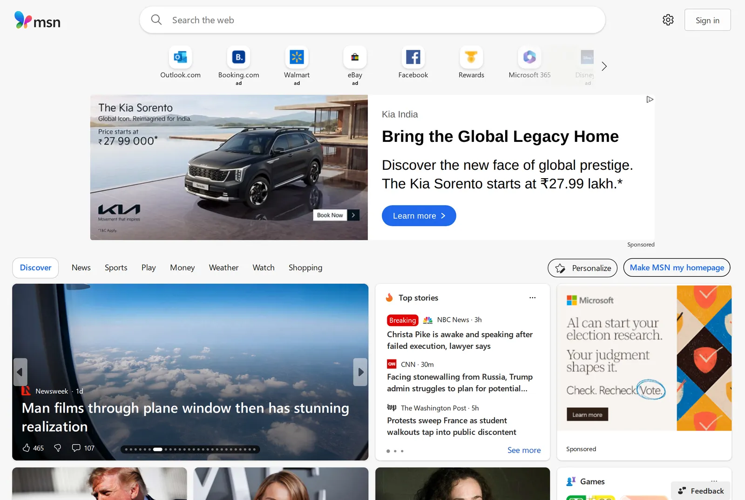Select the Shopping tab
745x500 pixels.
(x=305, y=268)
